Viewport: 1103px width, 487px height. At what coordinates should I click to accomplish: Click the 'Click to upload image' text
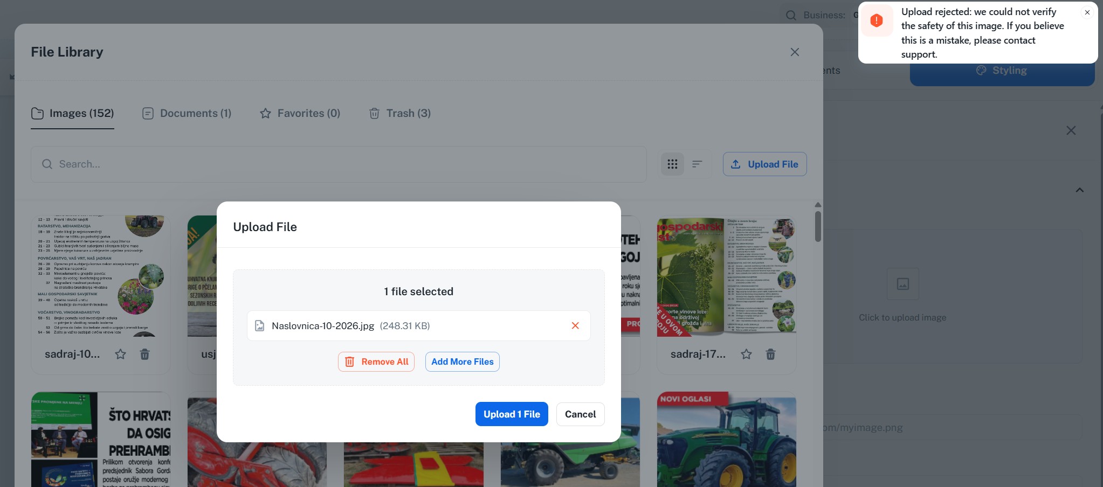coord(902,317)
